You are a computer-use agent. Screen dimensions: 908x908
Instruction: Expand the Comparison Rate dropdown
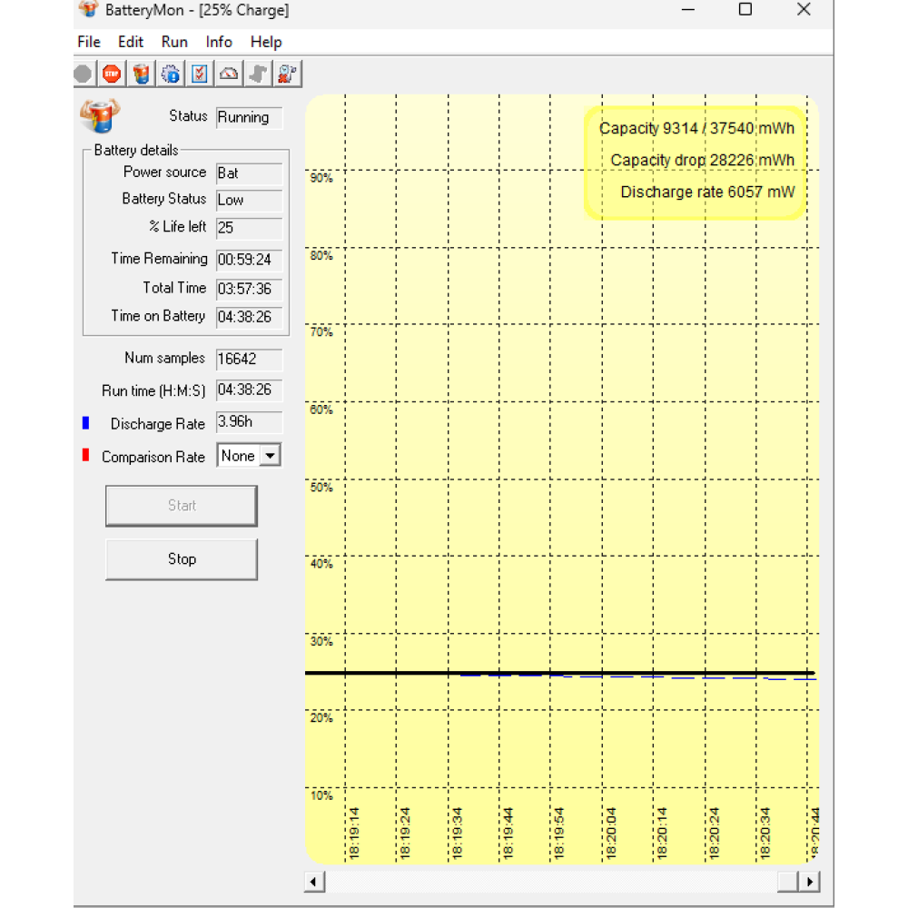(270, 457)
